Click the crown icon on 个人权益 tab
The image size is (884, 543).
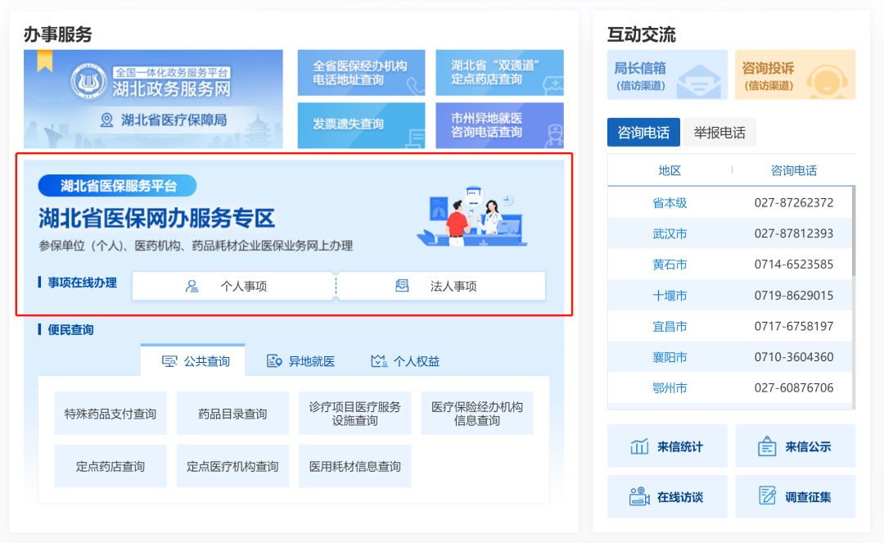379,361
